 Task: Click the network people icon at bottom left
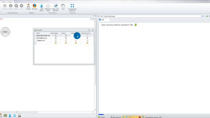[14, 115]
